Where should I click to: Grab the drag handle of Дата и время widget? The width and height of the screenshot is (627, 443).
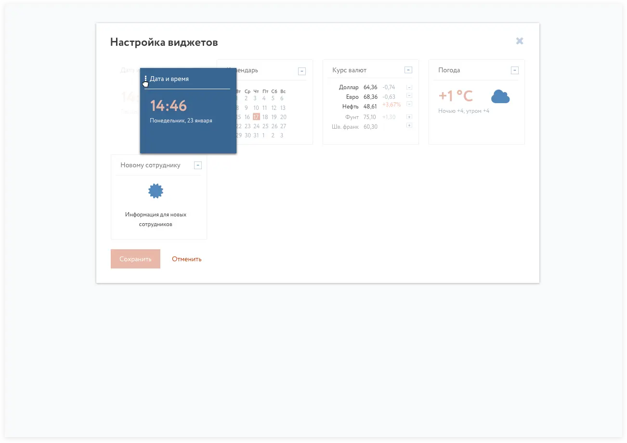pos(146,79)
